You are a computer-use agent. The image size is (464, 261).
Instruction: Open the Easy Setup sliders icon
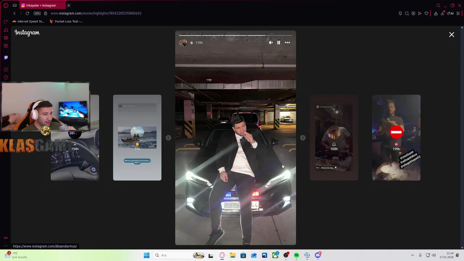[458, 13]
